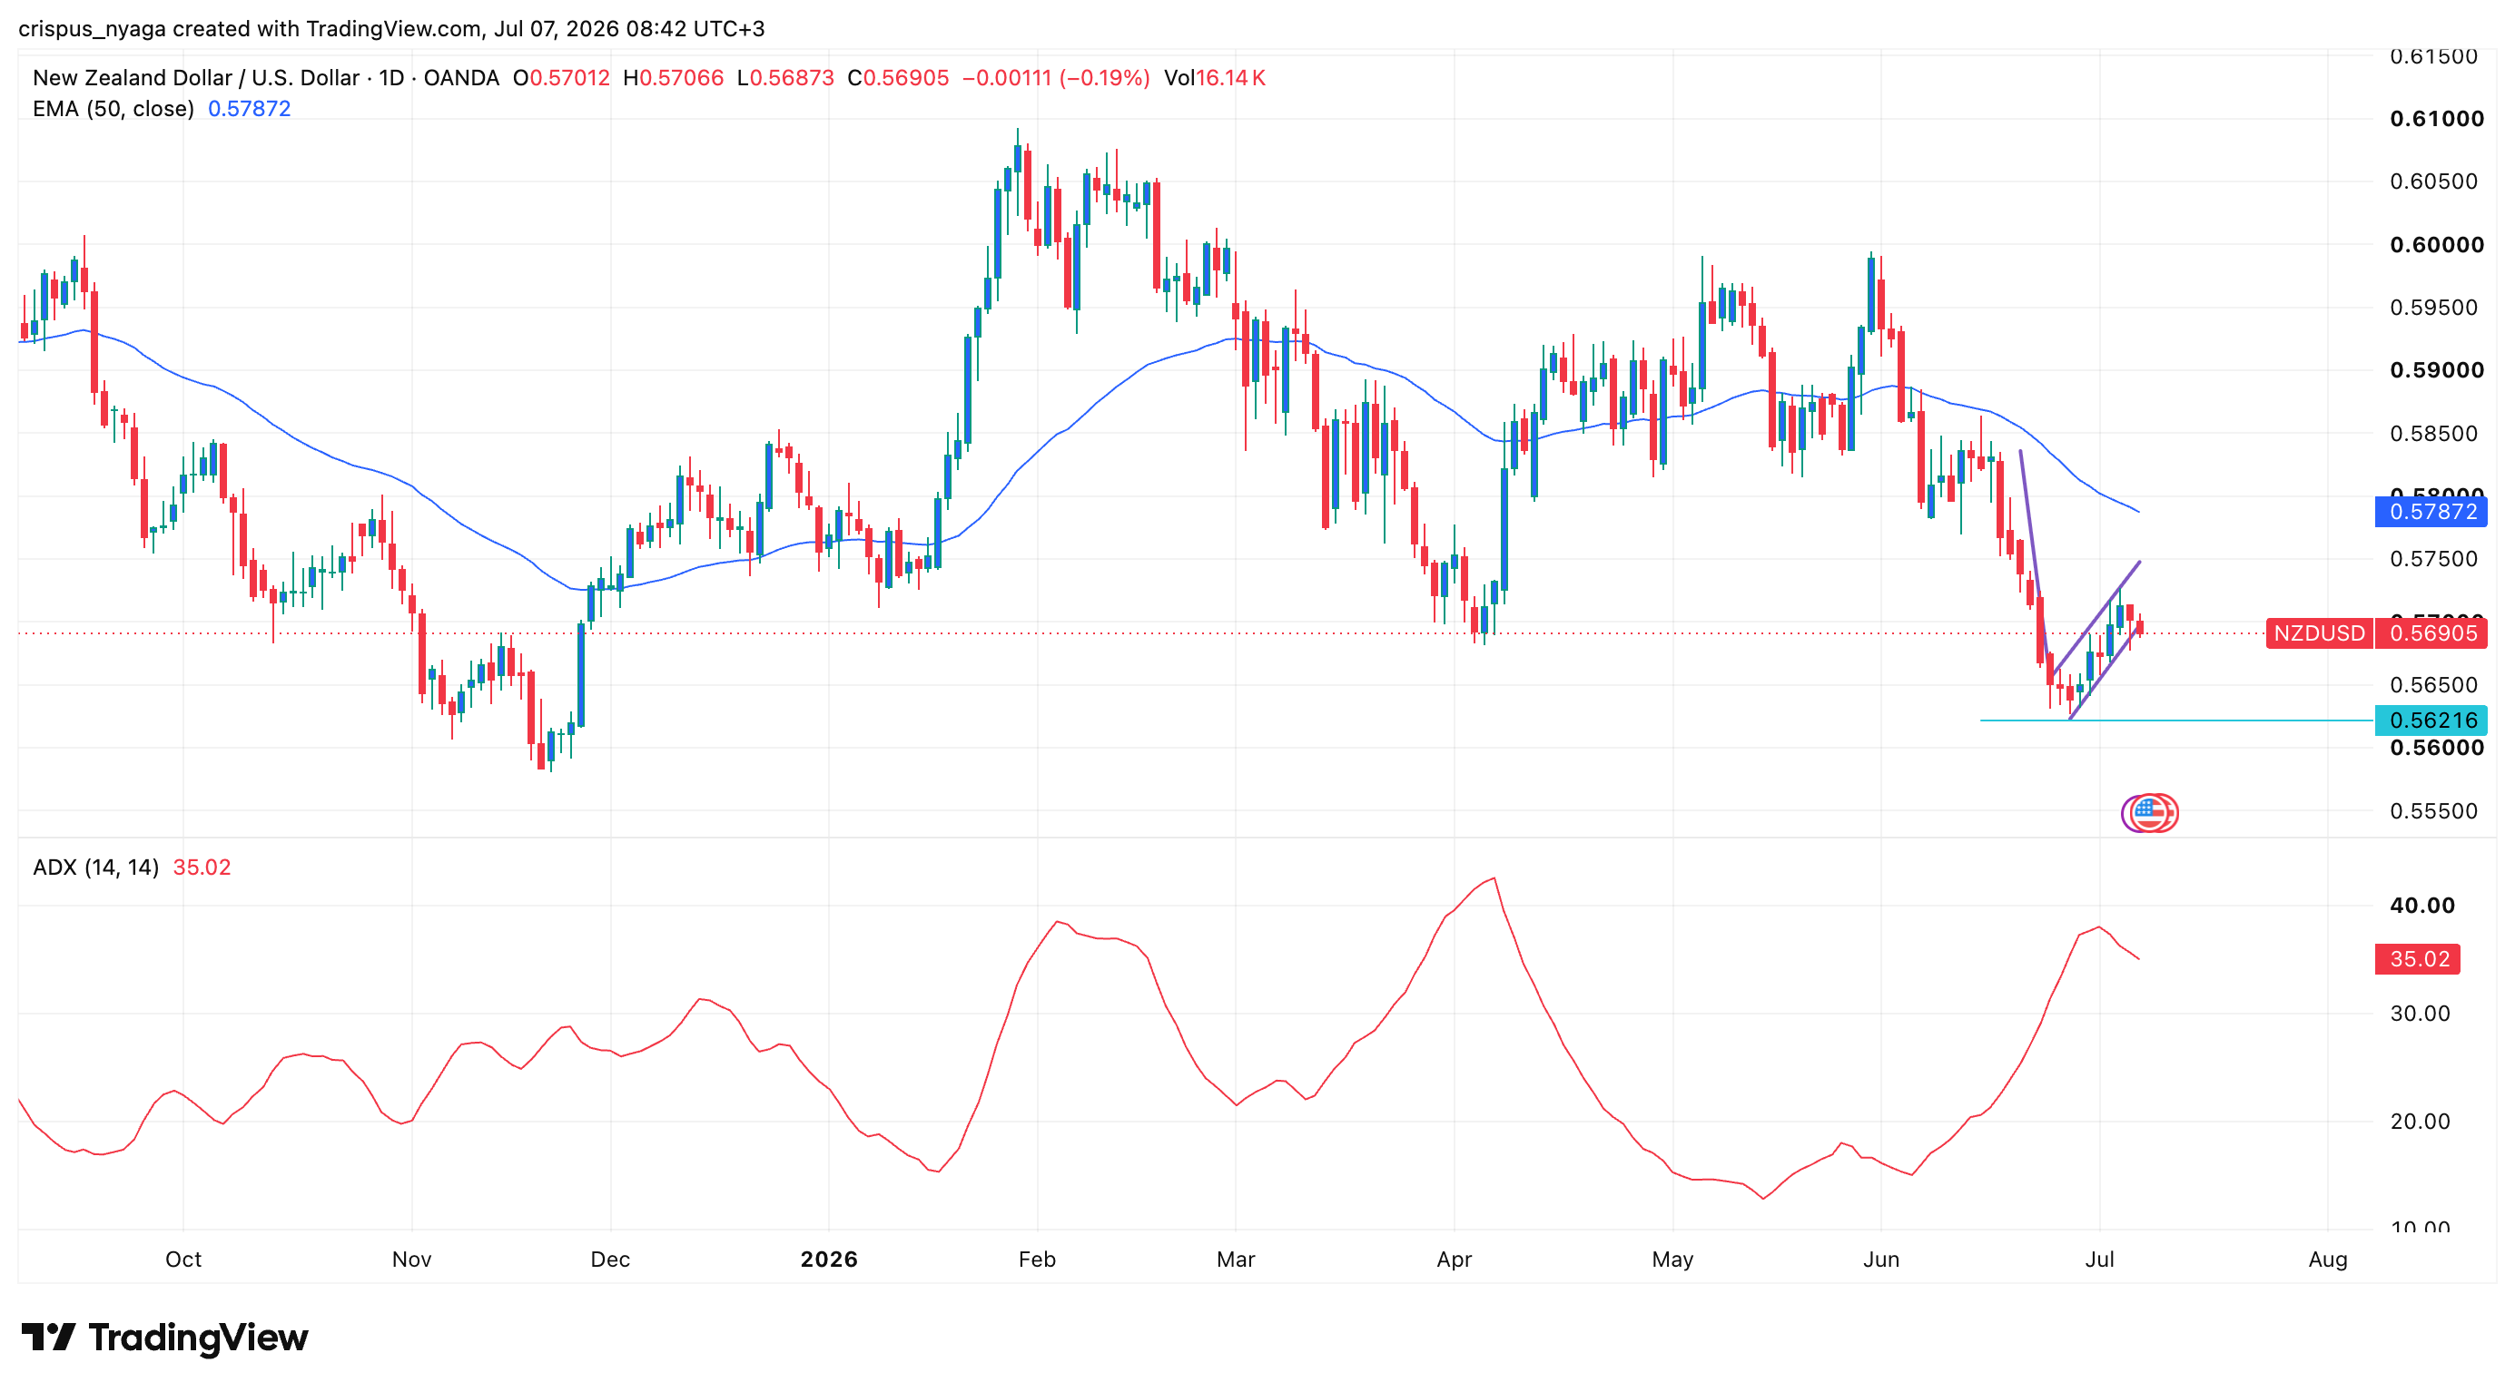2515x1392 pixels.
Task: Click the 0.59500 price axis label
Action: 2434,309
